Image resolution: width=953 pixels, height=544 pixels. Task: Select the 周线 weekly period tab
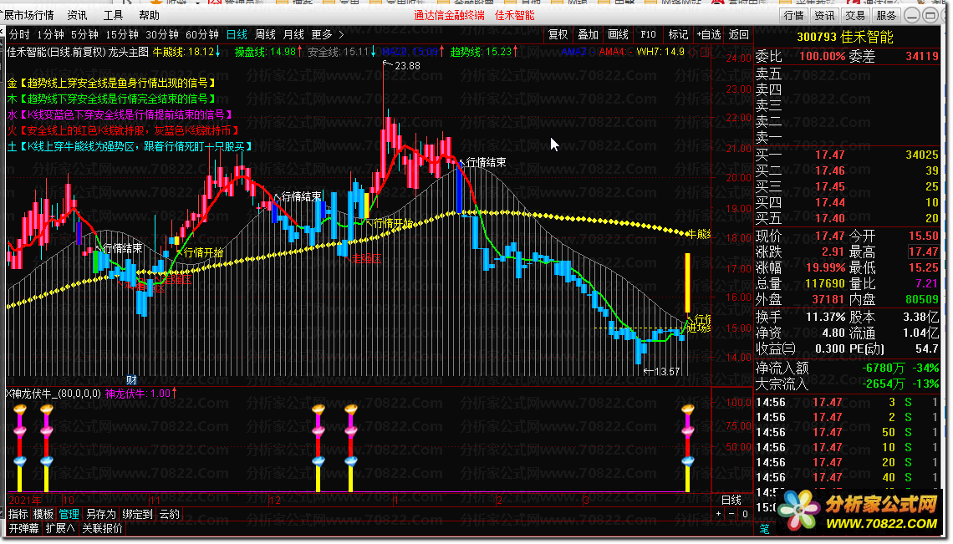266,34
